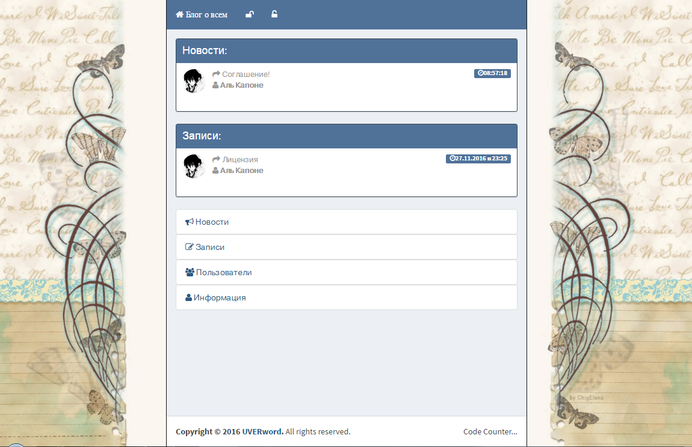Open the Соглашение! news post
692x447 pixels.
246,74
